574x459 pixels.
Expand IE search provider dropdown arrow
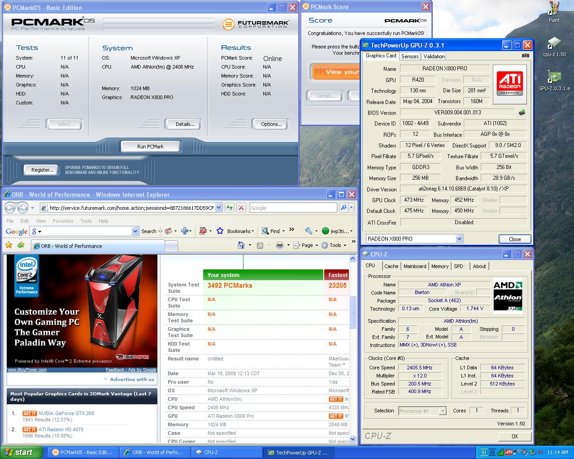click(352, 208)
